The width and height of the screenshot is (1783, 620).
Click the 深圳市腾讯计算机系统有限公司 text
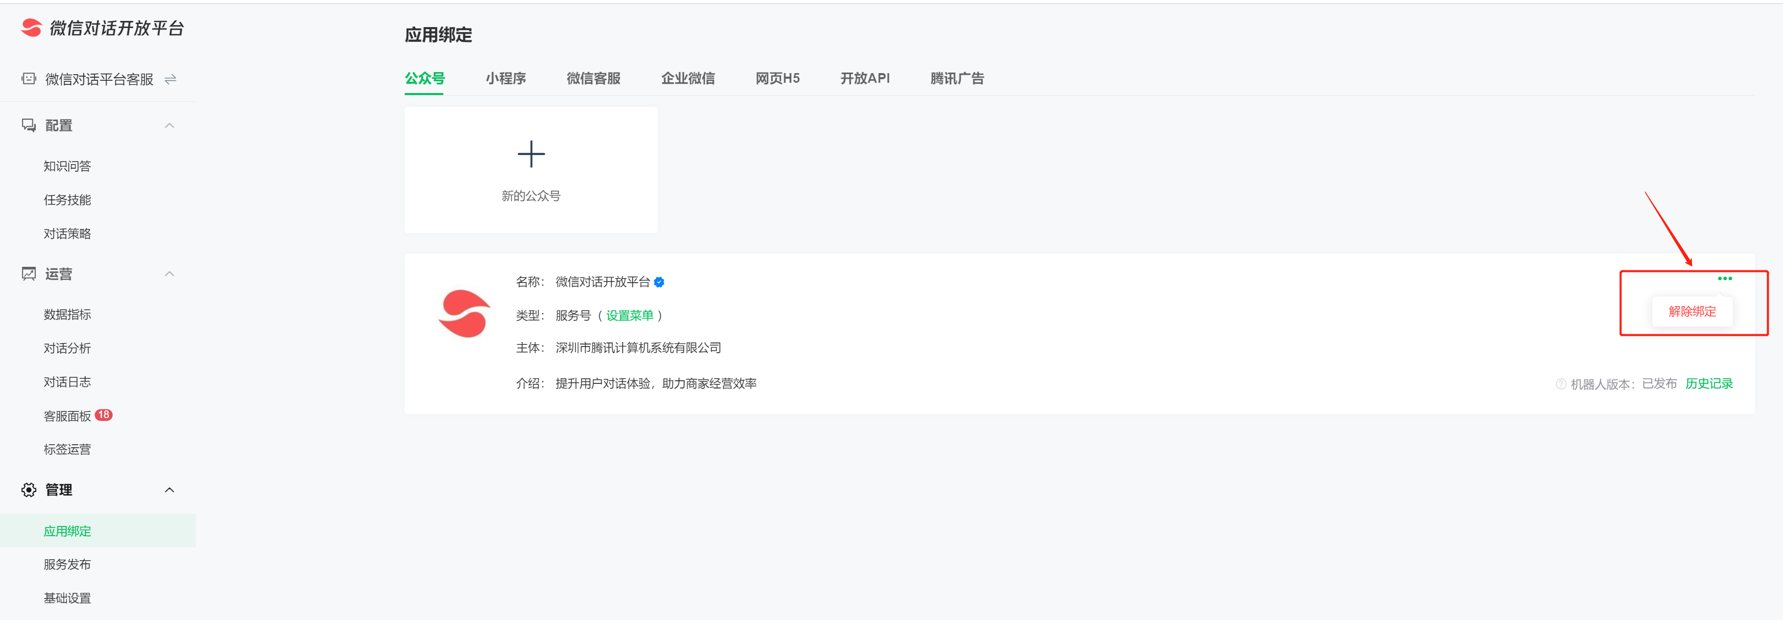[638, 348]
